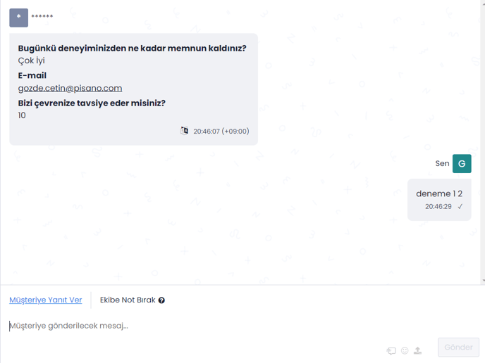Click the Gönder send button
This screenshot has height=363, width=485.
(458, 348)
